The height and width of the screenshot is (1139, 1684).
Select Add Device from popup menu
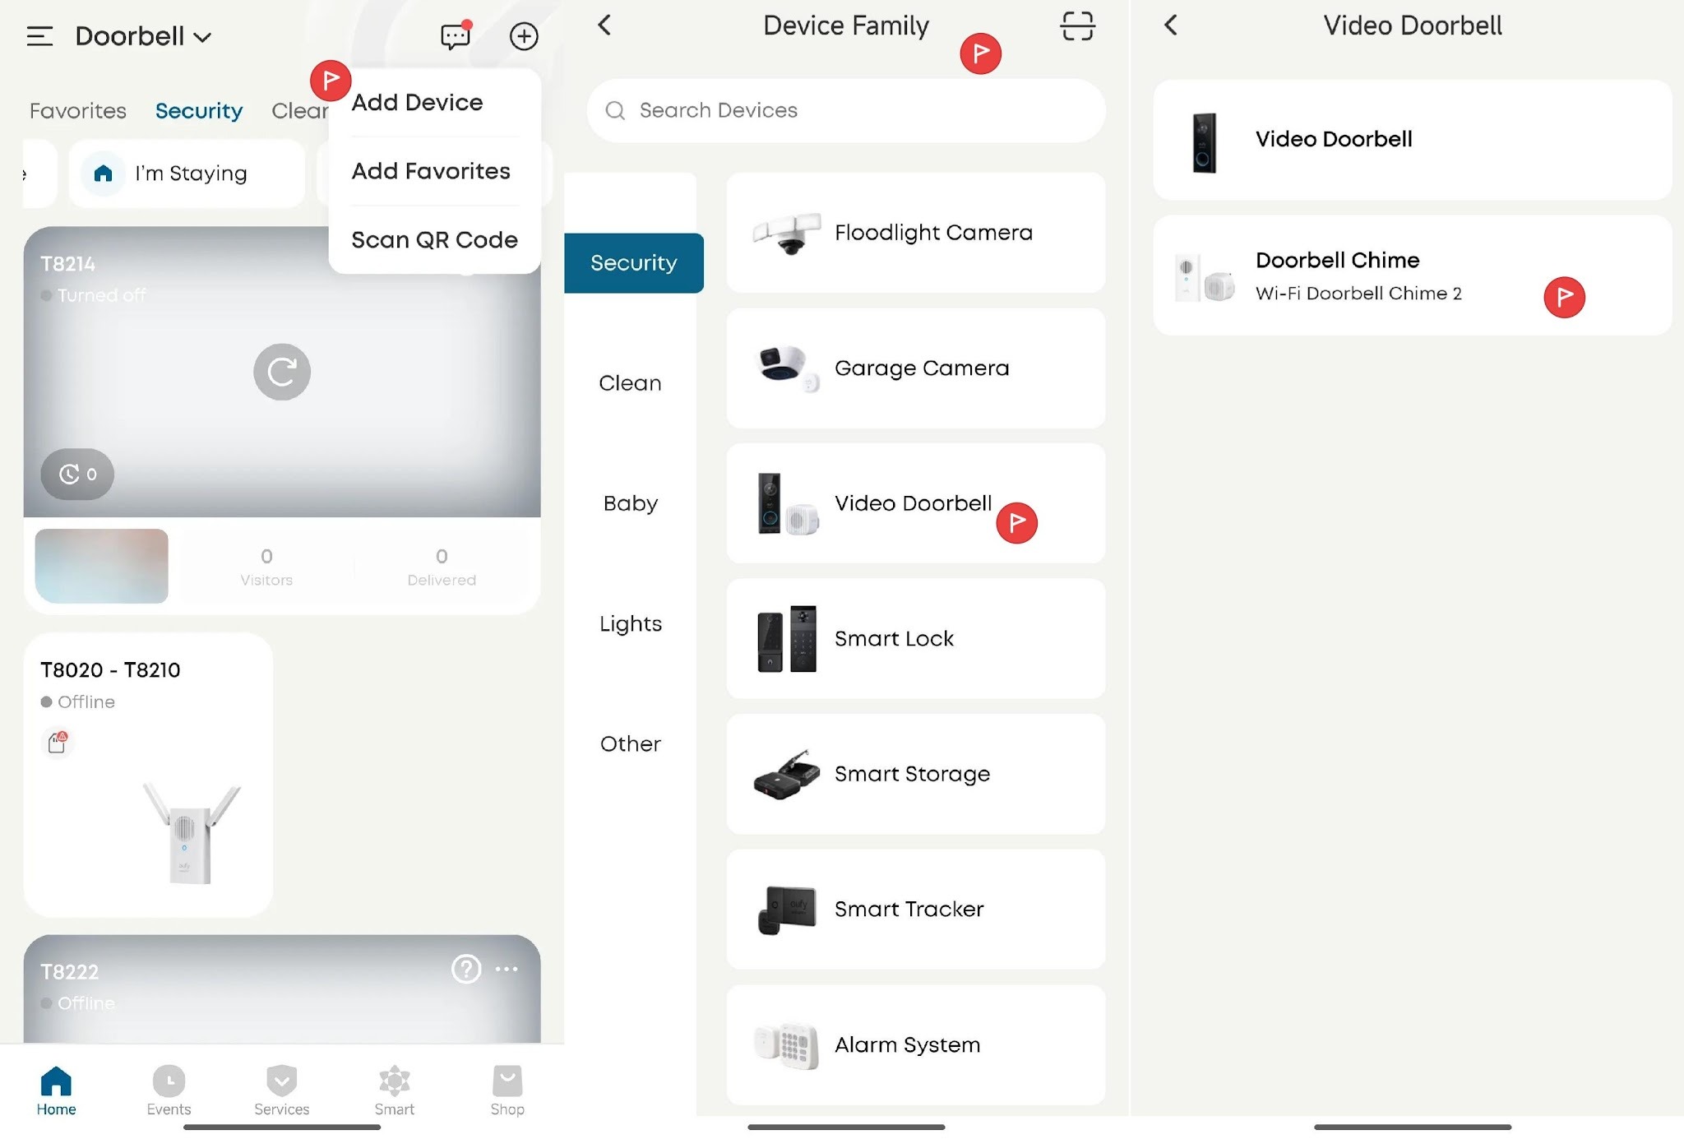(x=417, y=103)
